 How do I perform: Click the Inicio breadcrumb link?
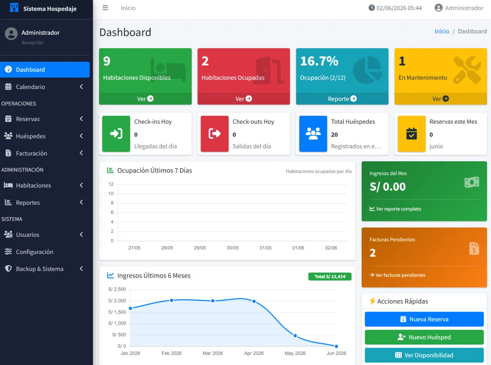coord(442,31)
